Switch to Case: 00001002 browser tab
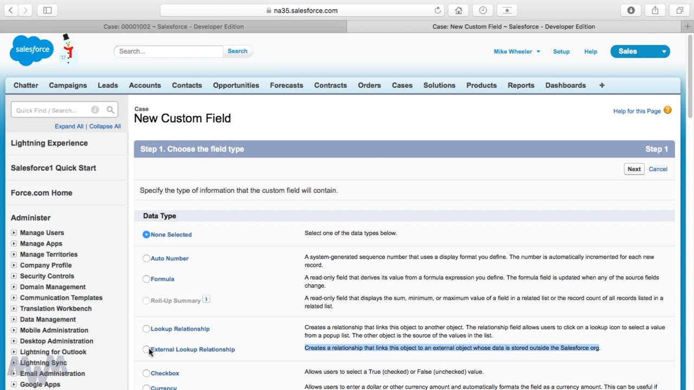Image resolution: width=694 pixels, height=390 pixels. 173,27
